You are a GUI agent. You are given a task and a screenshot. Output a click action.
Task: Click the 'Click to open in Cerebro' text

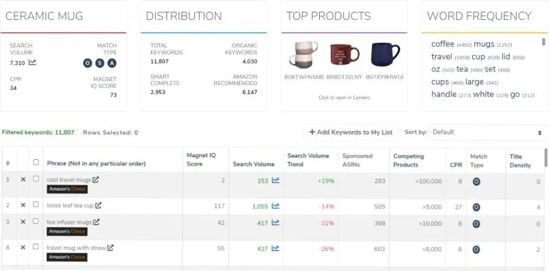point(344,97)
